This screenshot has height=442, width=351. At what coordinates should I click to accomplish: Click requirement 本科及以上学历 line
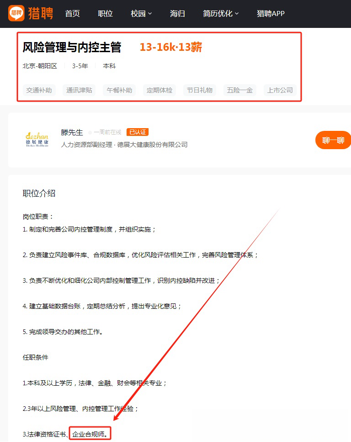coord(95,383)
